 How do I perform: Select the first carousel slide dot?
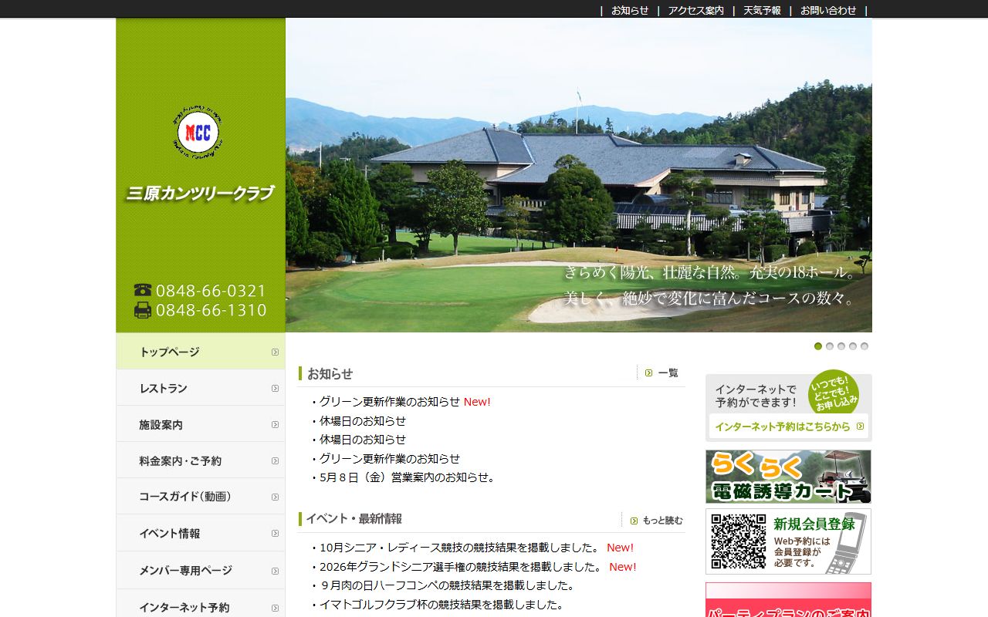click(x=818, y=346)
